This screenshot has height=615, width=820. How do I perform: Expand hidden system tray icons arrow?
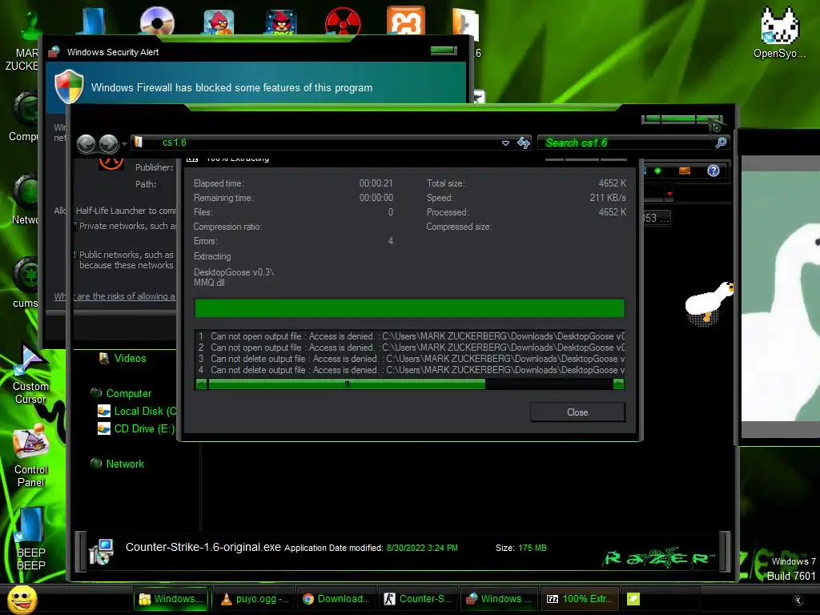click(x=798, y=601)
